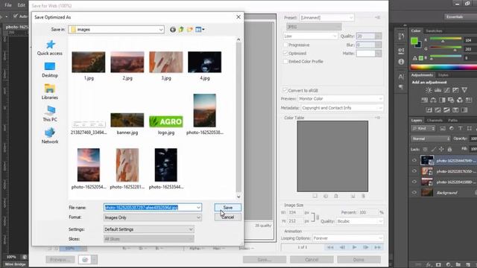This screenshot has height=268, width=477.
Task: Add a Brightness/Contrast adjustment
Action: click(429, 90)
